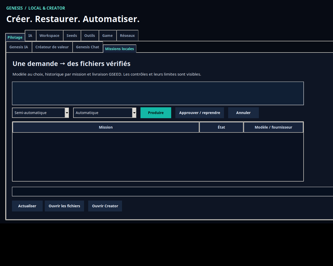The width and height of the screenshot is (333, 266).
Task: Open the Semi-automatique mode dropdown
Action: [41, 113]
